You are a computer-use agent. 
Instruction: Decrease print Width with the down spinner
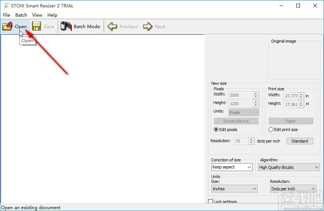[301, 98]
